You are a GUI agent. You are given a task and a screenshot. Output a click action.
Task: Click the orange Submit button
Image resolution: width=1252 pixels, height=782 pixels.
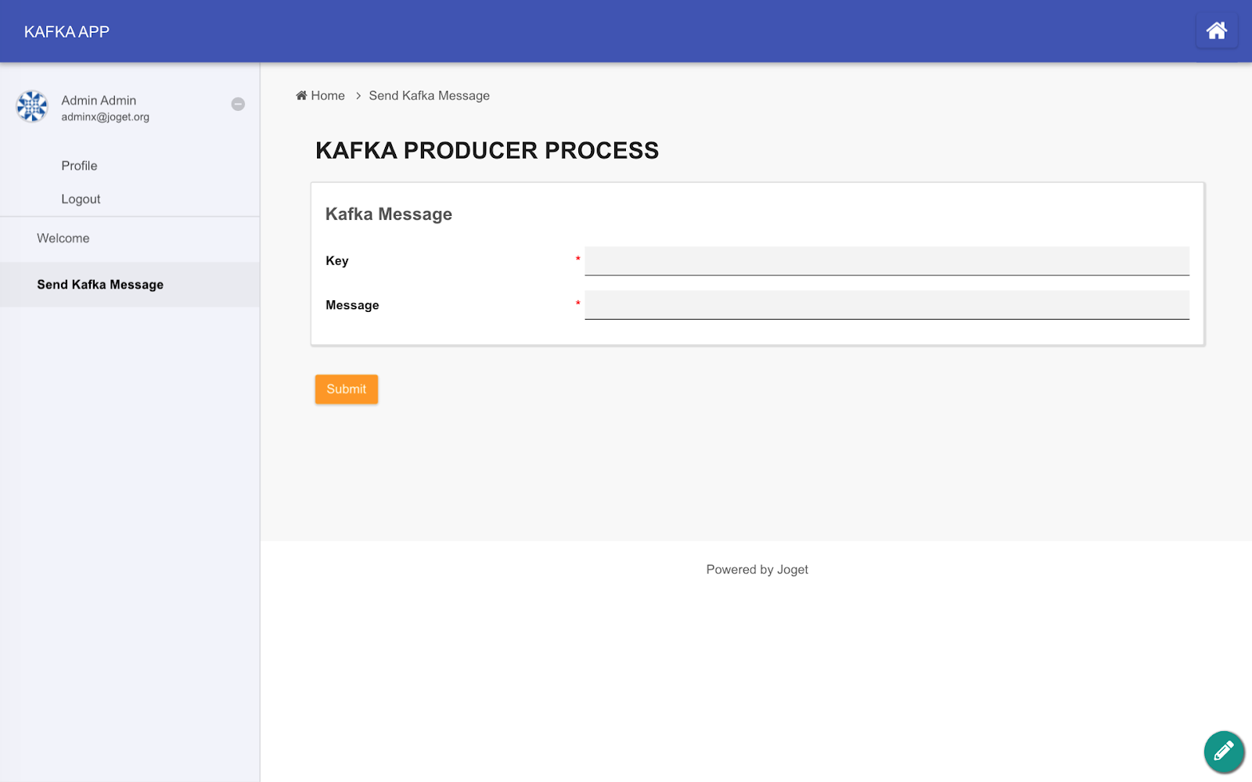pyautogui.click(x=347, y=389)
